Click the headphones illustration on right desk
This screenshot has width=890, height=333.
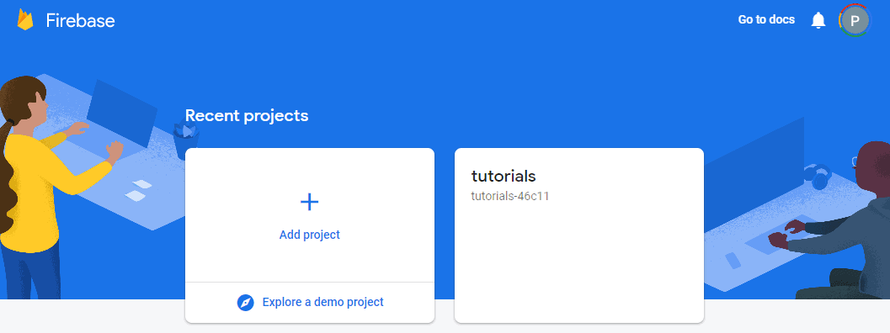click(x=818, y=175)
